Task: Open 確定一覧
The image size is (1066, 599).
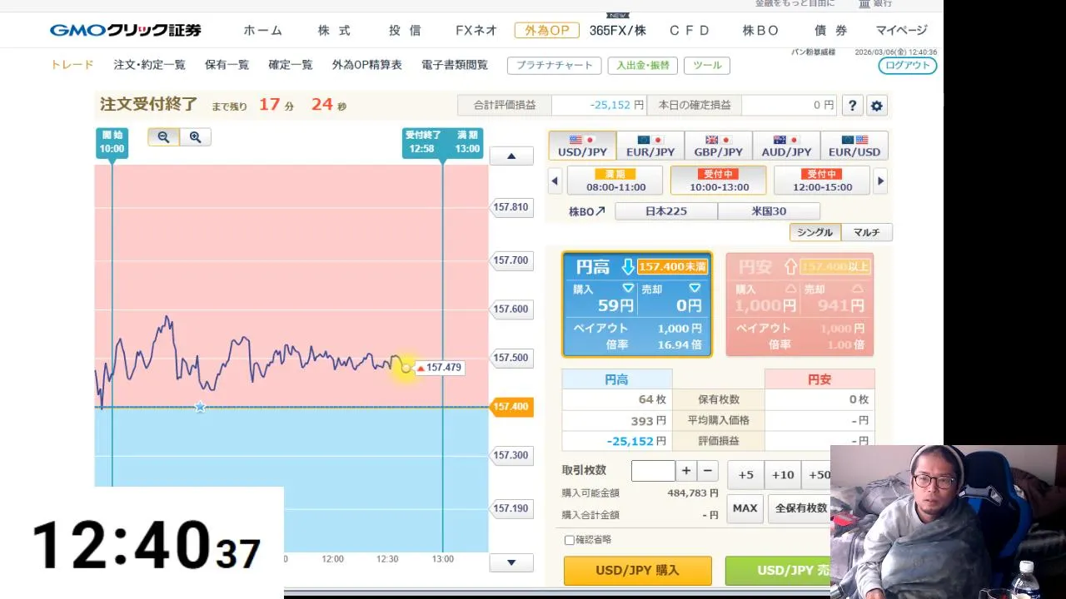Action: (291, 65)
